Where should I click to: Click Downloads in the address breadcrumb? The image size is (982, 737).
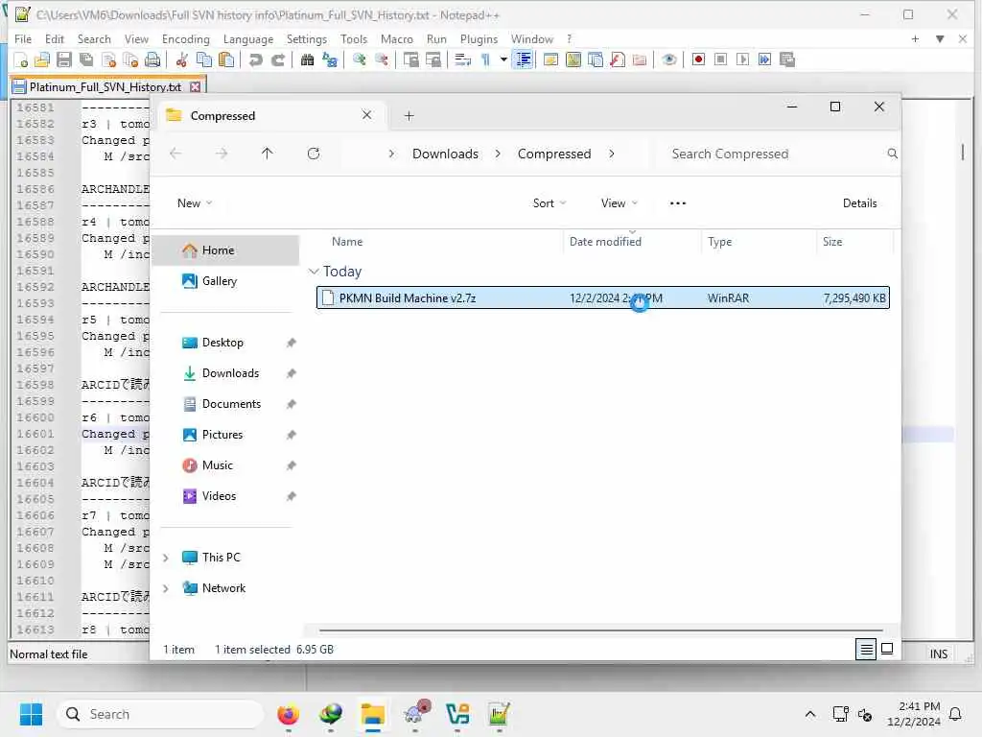pos(445,155)
